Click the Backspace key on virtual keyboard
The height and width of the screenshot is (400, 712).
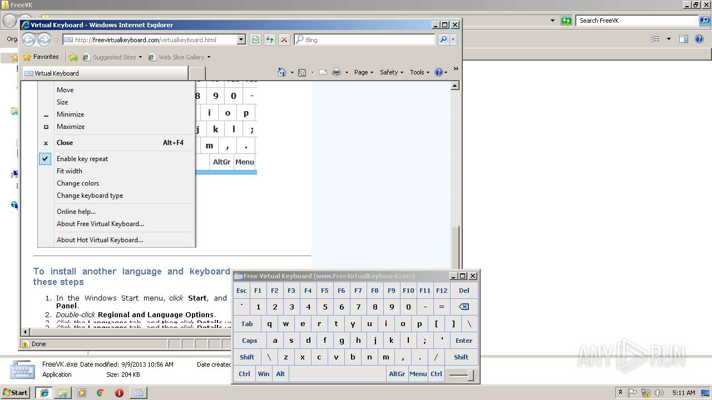coord(464,307)
